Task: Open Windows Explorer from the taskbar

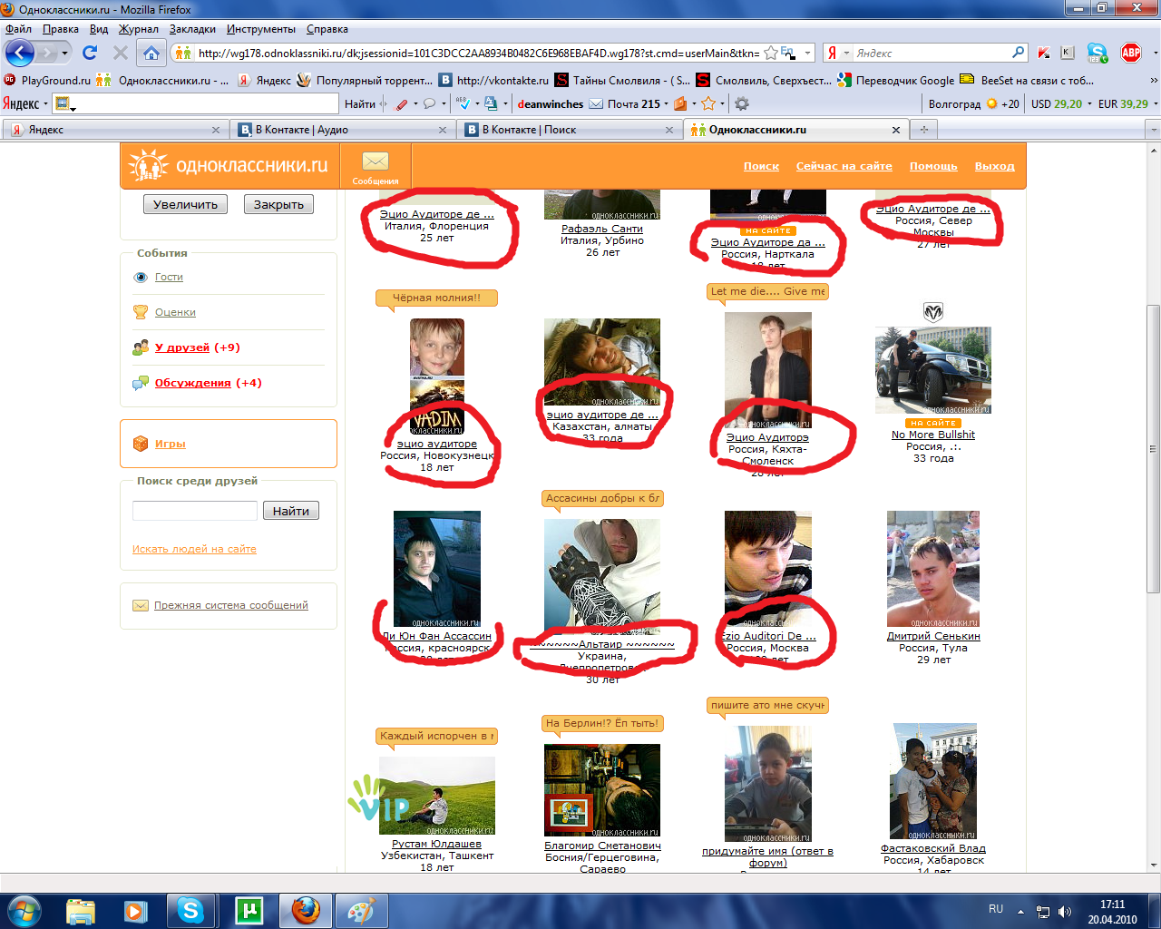Action: pyautogui.click(x=81, y=910)
